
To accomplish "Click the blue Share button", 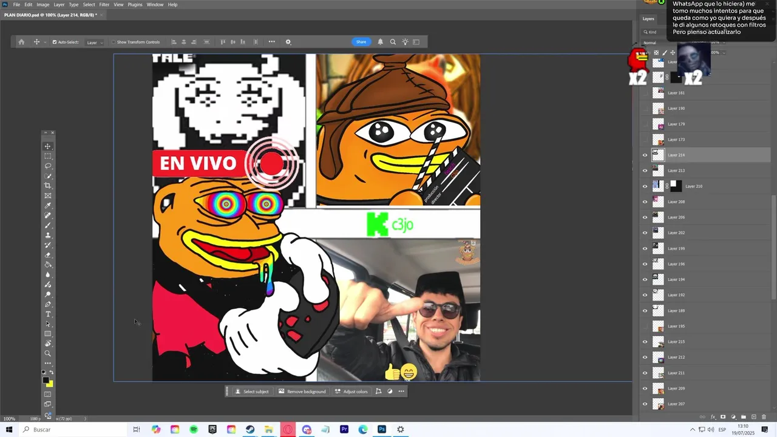I will 361,42.
